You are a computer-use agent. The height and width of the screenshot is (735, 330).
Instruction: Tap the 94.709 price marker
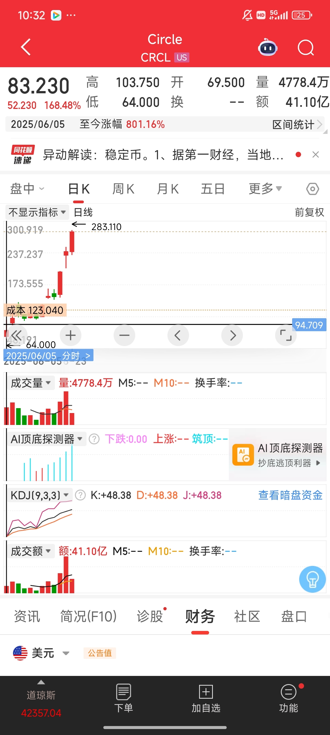click(309, 325)
